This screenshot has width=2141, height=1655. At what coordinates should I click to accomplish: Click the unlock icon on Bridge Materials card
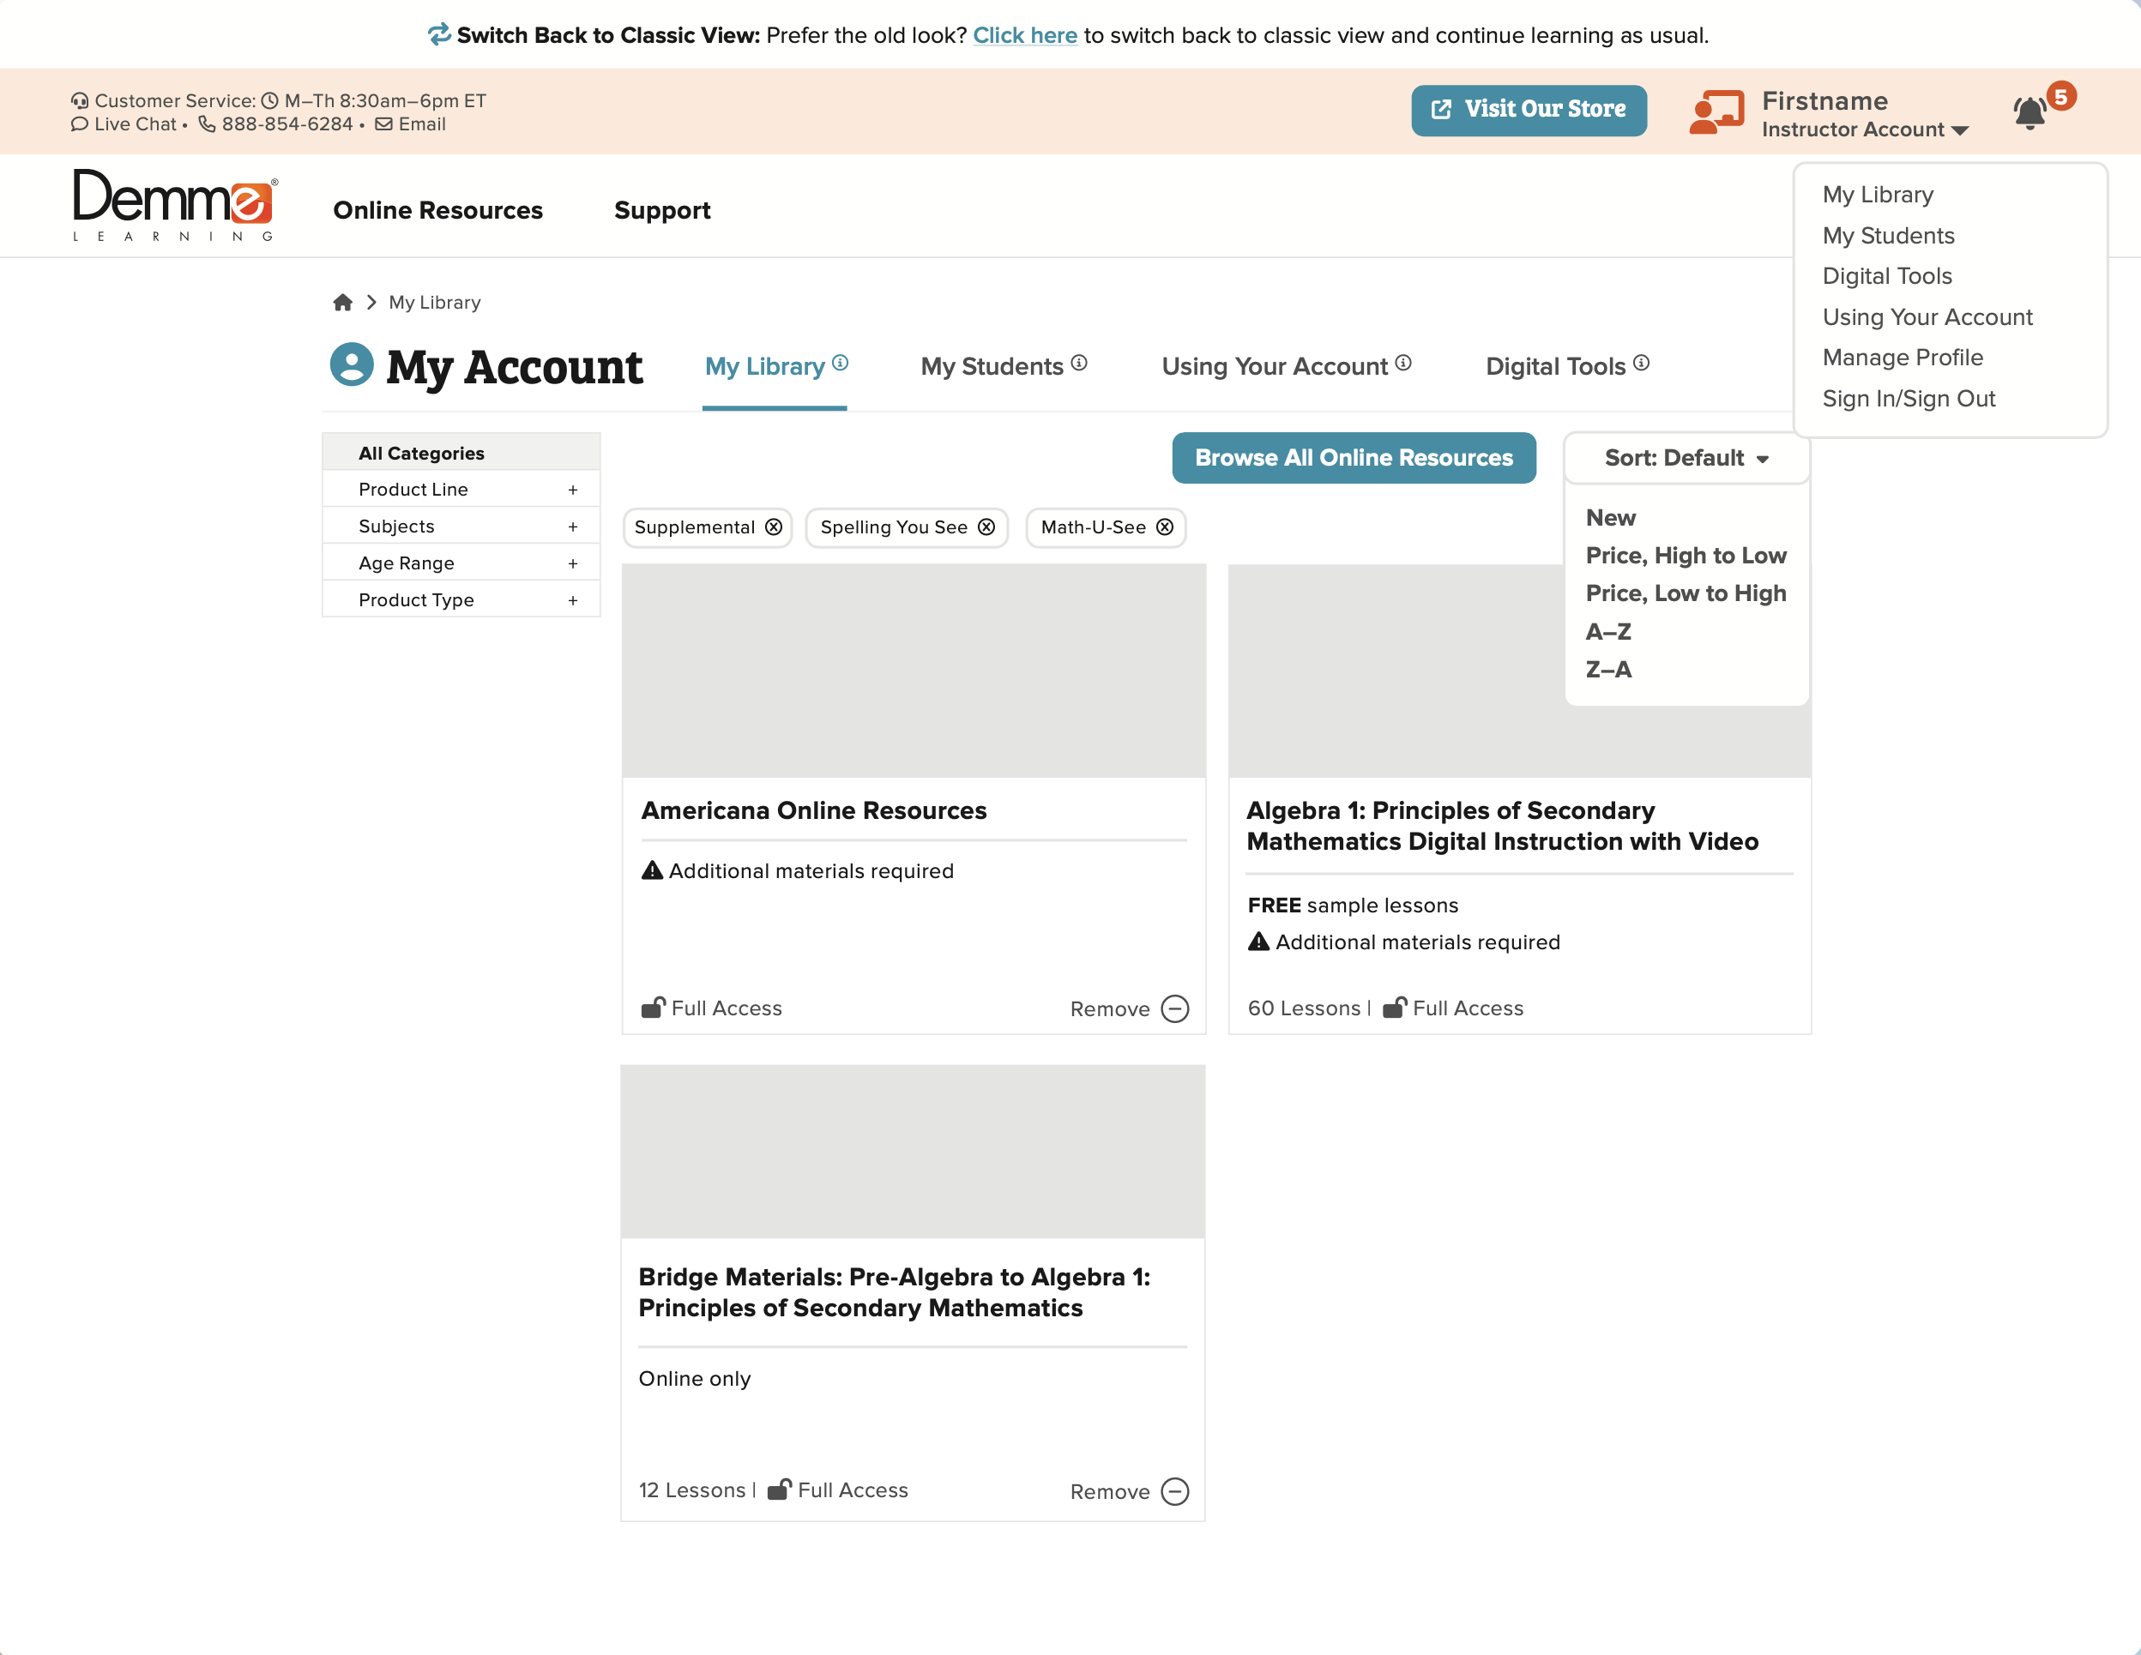(x=780, y=1489)
